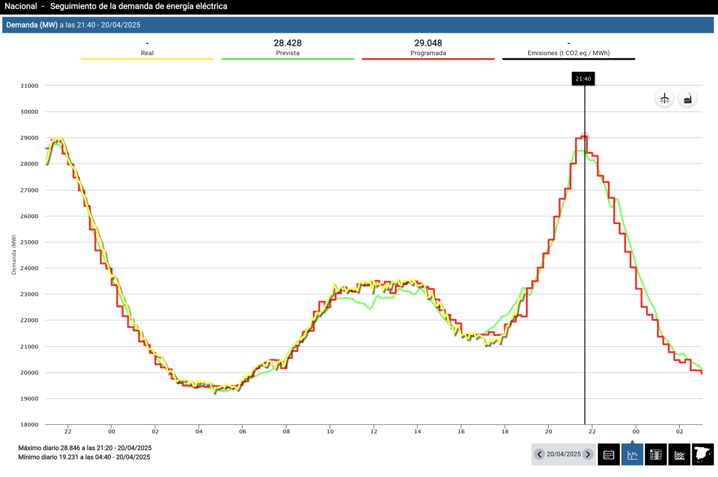Click the wind turbine generation icon
718x477 pixels.
click(x=664, y=99)
